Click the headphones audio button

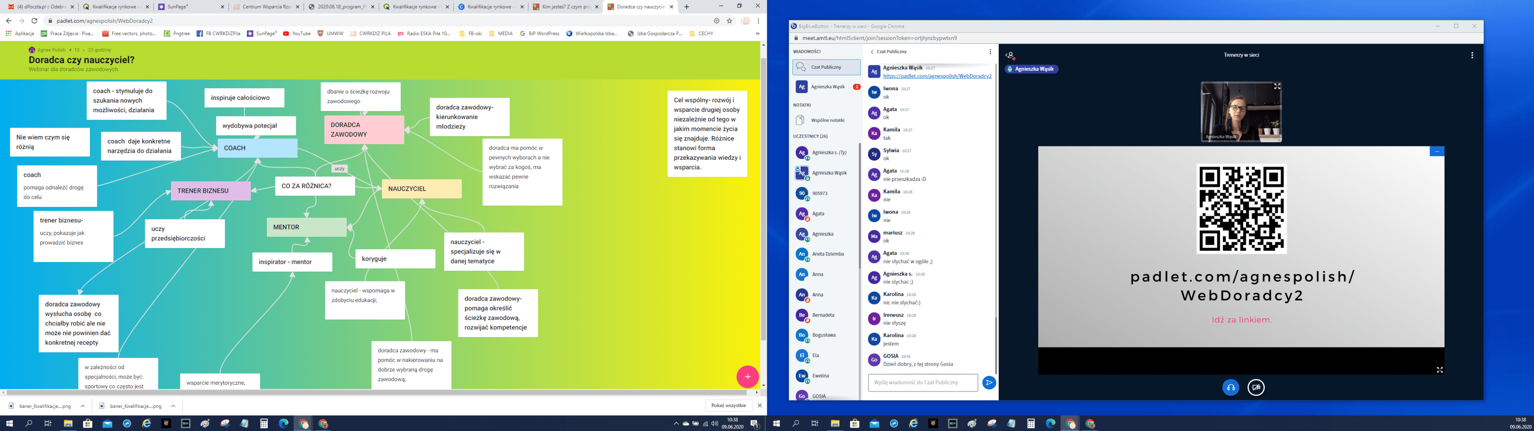pyautogui.click(x=1230, y=387)
